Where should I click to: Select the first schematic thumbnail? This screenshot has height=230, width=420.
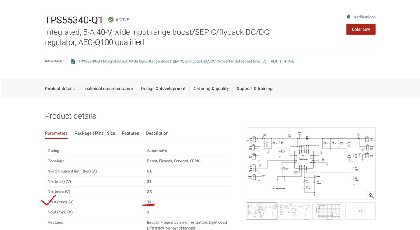[x=262, y=211]
